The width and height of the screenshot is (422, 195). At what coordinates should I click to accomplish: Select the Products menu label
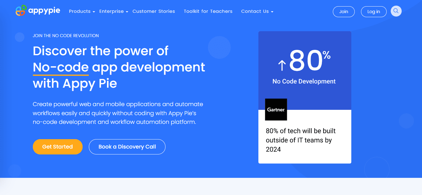[x=80, y=11]
